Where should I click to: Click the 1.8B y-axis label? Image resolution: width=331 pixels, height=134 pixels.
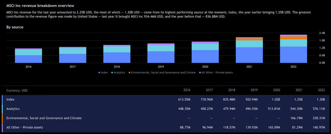pyautogui.click(x=322, y=40)
